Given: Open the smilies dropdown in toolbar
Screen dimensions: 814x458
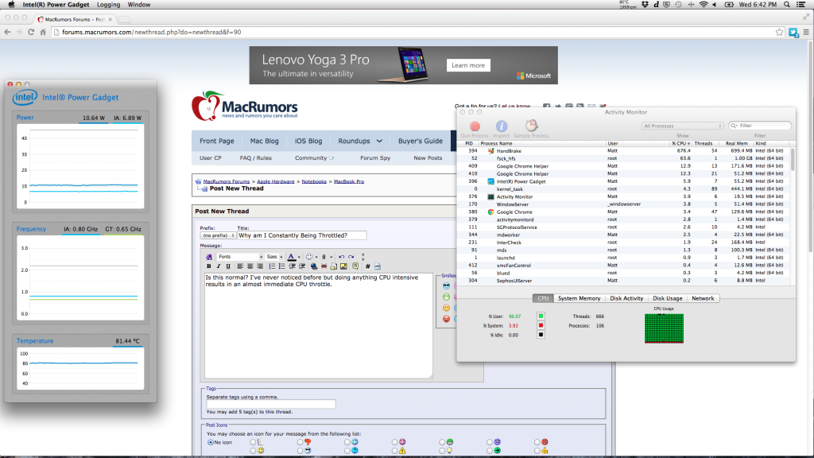Looking at the screenshot, I should pos(316,257).
